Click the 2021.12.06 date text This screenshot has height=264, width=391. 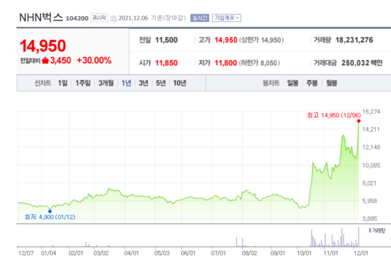[133, 18]
